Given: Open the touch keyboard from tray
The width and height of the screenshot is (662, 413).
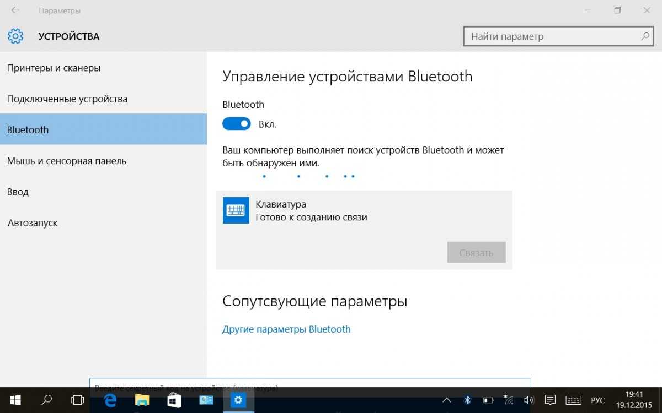Looking at the screenshot, I should point(573,400).
